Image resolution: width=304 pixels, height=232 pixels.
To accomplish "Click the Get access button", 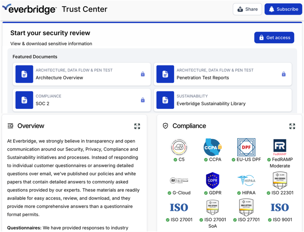I will point(274,38).
